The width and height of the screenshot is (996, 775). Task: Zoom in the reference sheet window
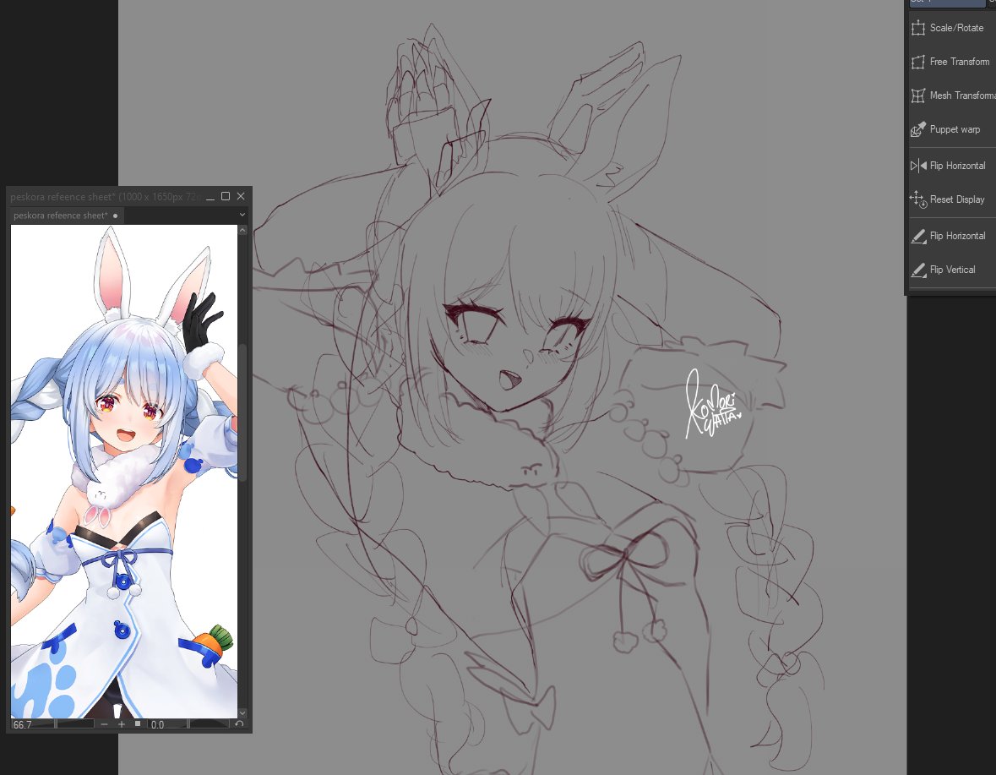coord(122,724)
